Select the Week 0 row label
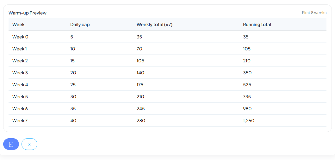The width and height of the screenshot is (335, 160). 20,37
